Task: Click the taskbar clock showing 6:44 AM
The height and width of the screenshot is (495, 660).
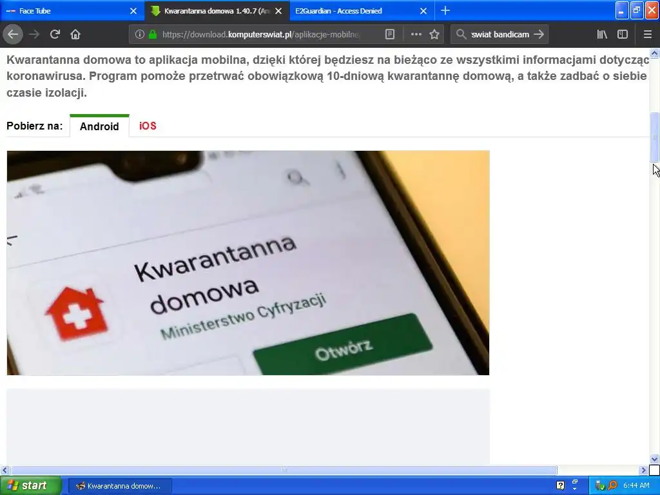Action: pyautogui.click(x=636, y=486)
